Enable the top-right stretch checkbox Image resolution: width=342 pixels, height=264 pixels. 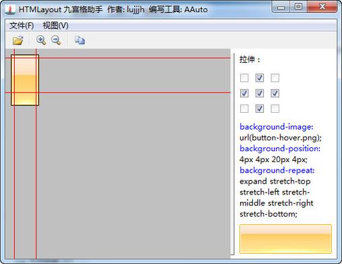point(275,78)
